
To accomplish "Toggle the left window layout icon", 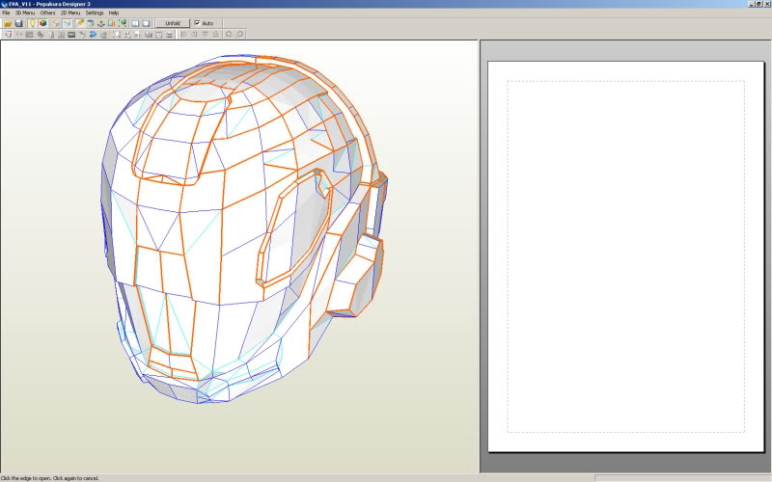I will pyautogui.click(x=135, y=22).
